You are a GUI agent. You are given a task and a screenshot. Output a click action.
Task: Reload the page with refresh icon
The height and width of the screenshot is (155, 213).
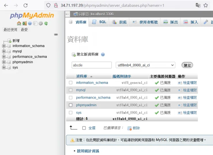26,5
